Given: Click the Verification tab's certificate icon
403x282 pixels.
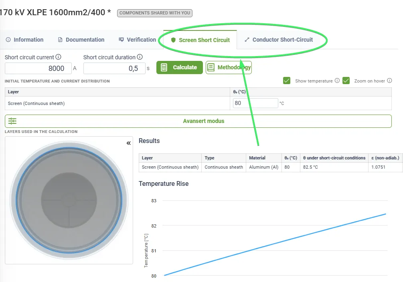Looking at the screenshot, I should click(x=121, y=40).
